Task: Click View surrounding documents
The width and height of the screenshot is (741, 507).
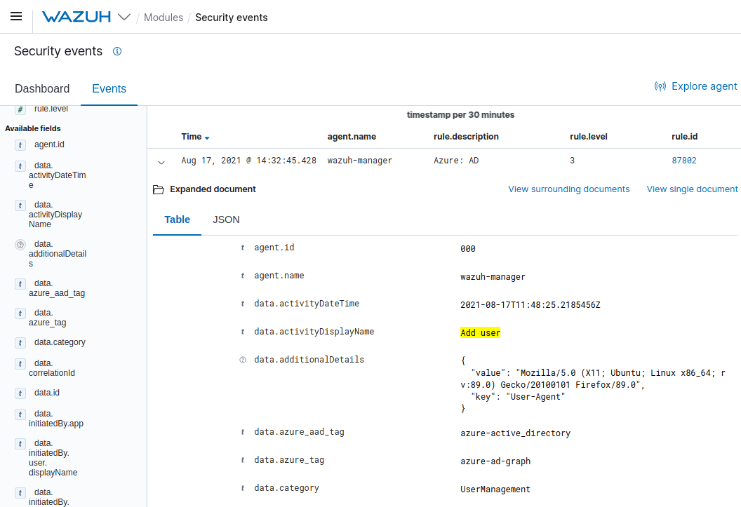Action: tap(568, 189)
